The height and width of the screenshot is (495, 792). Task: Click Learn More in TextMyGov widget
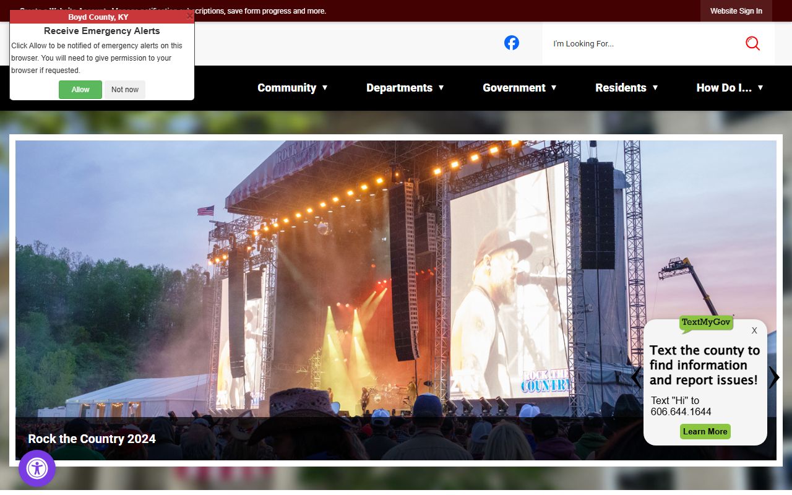(x=705, y=431)
